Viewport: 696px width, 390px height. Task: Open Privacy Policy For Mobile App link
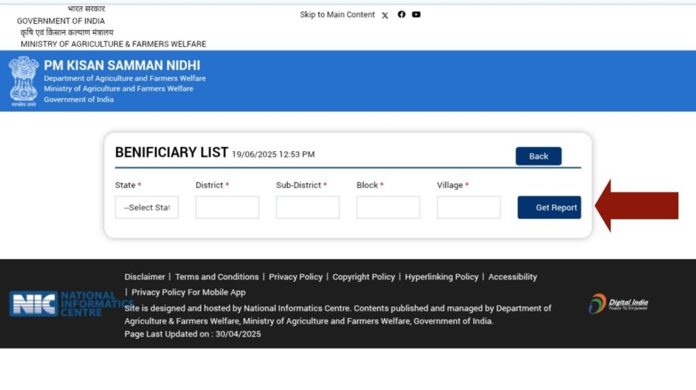[x=188, y=292]
